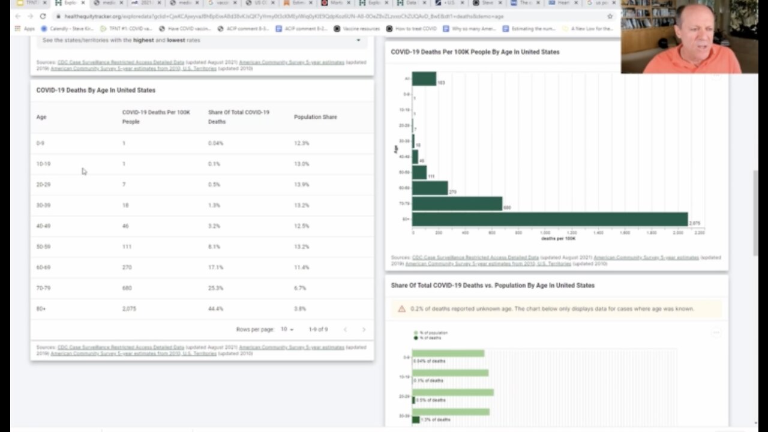Click COVID-19 Deaths By Age In United States title
Image resolution: width=768 pixels, height=432 pixels.
pyautogui.click(x=95, y=90)
